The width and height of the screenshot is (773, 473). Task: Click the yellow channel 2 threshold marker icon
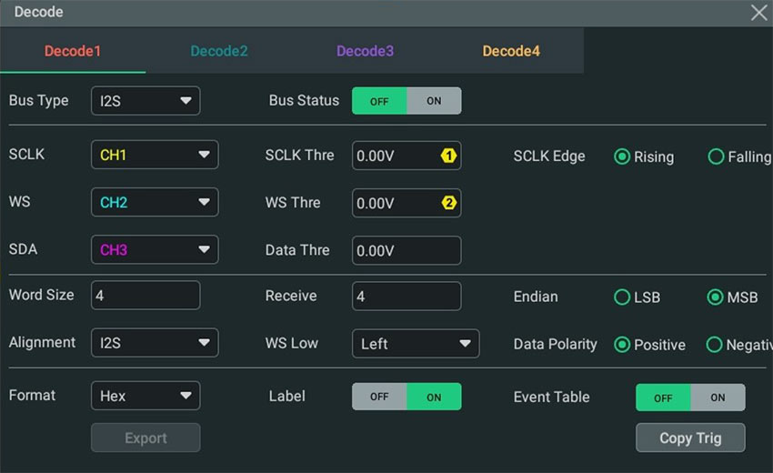[x=448, y=203]
